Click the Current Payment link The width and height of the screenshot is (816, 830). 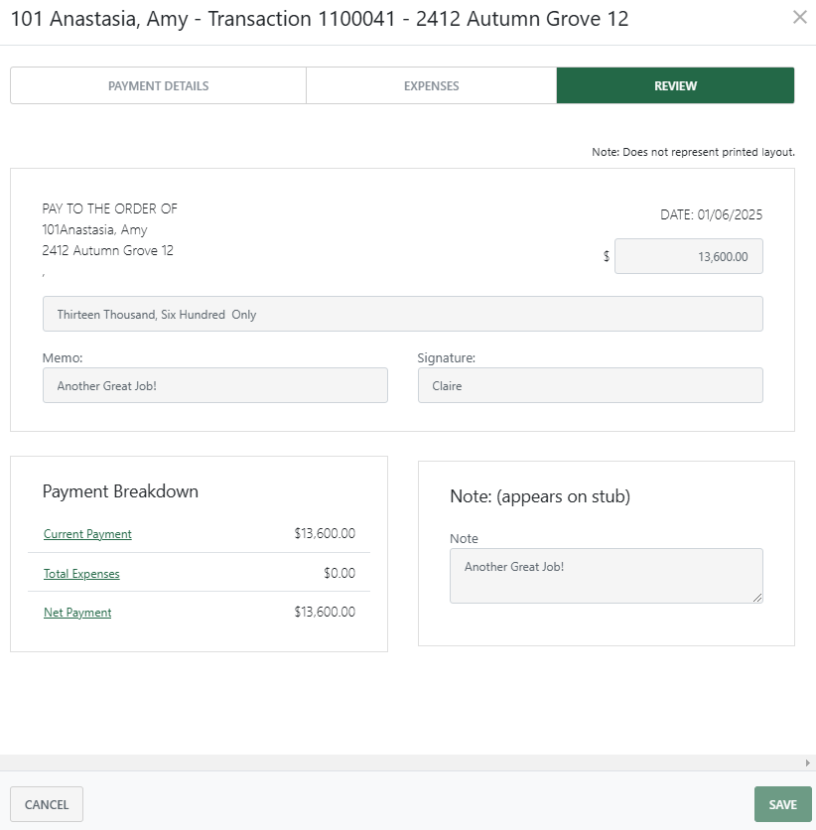tap(86, 534)
